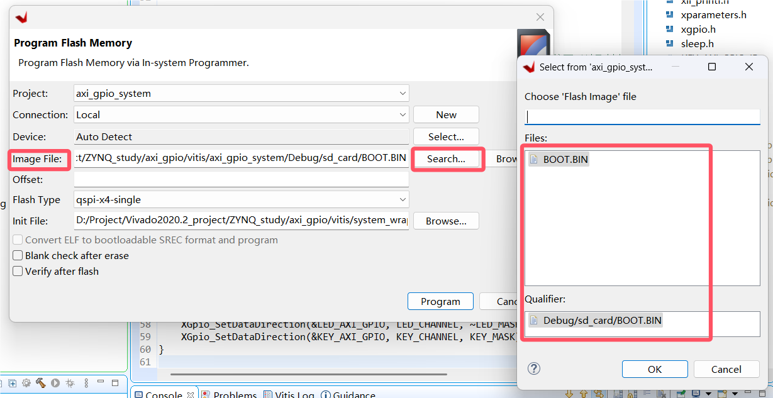This screenshot has height=398, width=773.
Task: Click the xparameters.h header file icon
Action: point(670,14)
